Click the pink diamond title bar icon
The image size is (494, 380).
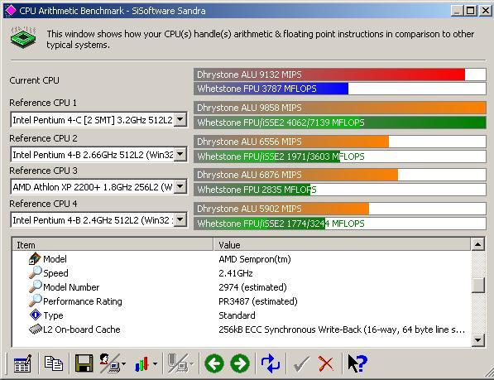click(x=11, y=11)
